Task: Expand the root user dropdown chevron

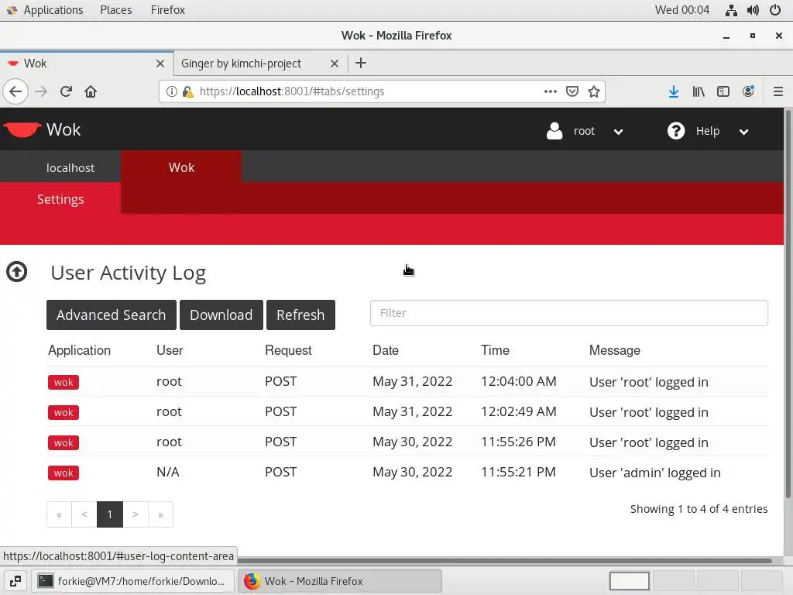Action: (618, 132)
